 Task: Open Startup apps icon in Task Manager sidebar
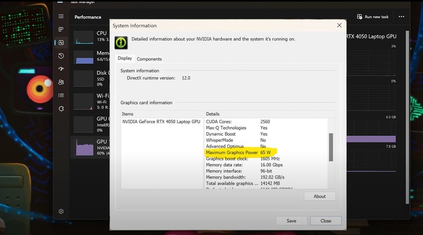[x=61, y=69]
